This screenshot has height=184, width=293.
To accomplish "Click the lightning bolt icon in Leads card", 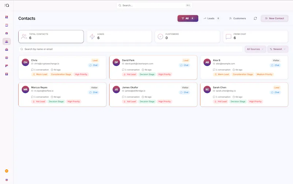I will pyautogui.click(x=92, y=36).
